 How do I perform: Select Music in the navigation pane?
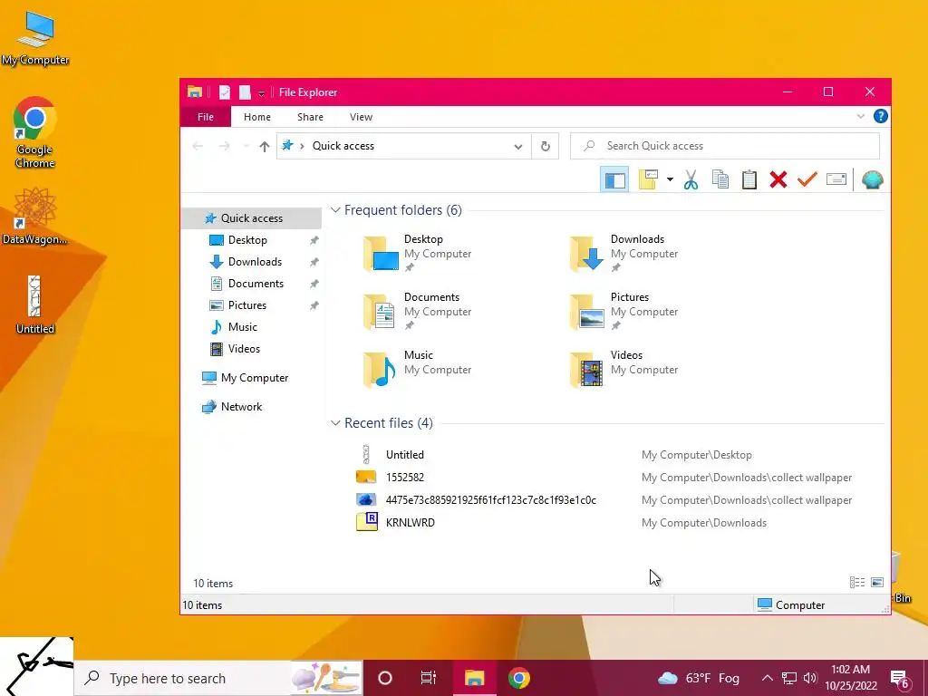tap(243, 327)
